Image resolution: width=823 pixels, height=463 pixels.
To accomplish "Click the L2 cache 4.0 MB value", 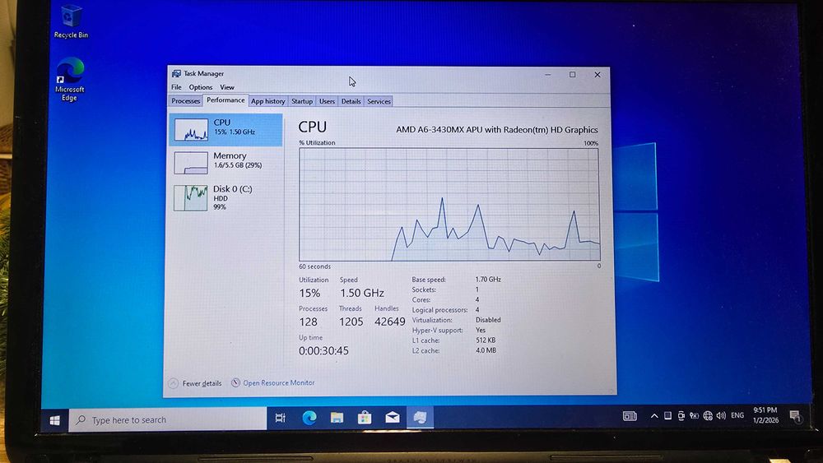I will pyautogui.click(x=486, y=350).
